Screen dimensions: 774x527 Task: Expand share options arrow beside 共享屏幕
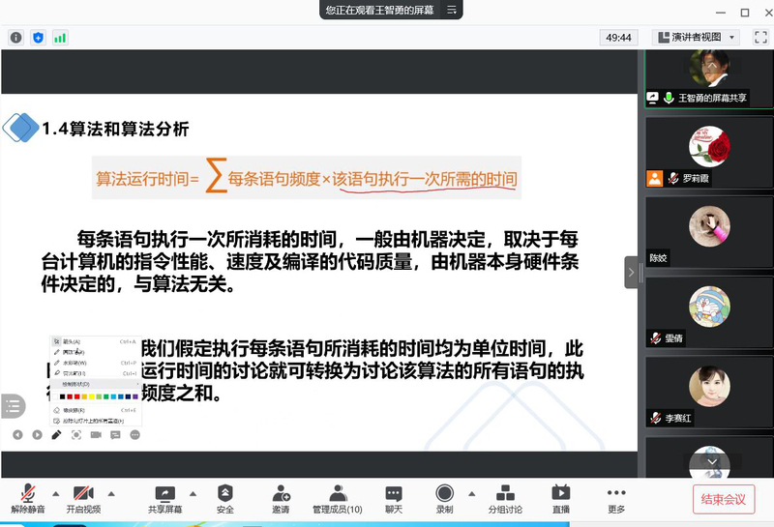193,493
